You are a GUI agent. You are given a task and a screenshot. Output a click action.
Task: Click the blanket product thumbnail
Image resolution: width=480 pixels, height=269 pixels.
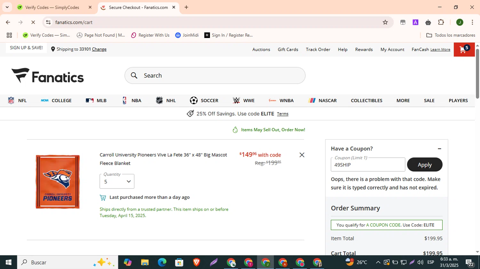click(x=58, y=182)
